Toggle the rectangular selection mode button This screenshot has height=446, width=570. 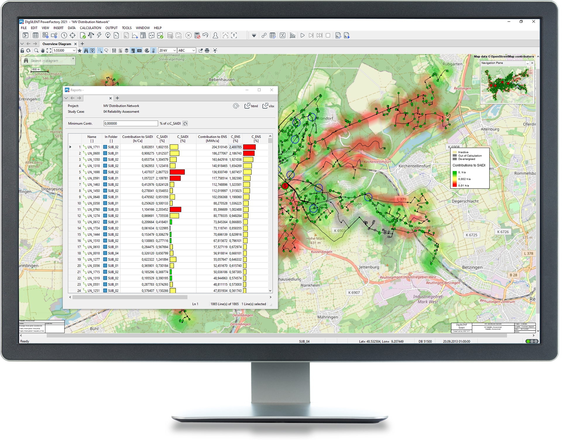click(100, 51)
